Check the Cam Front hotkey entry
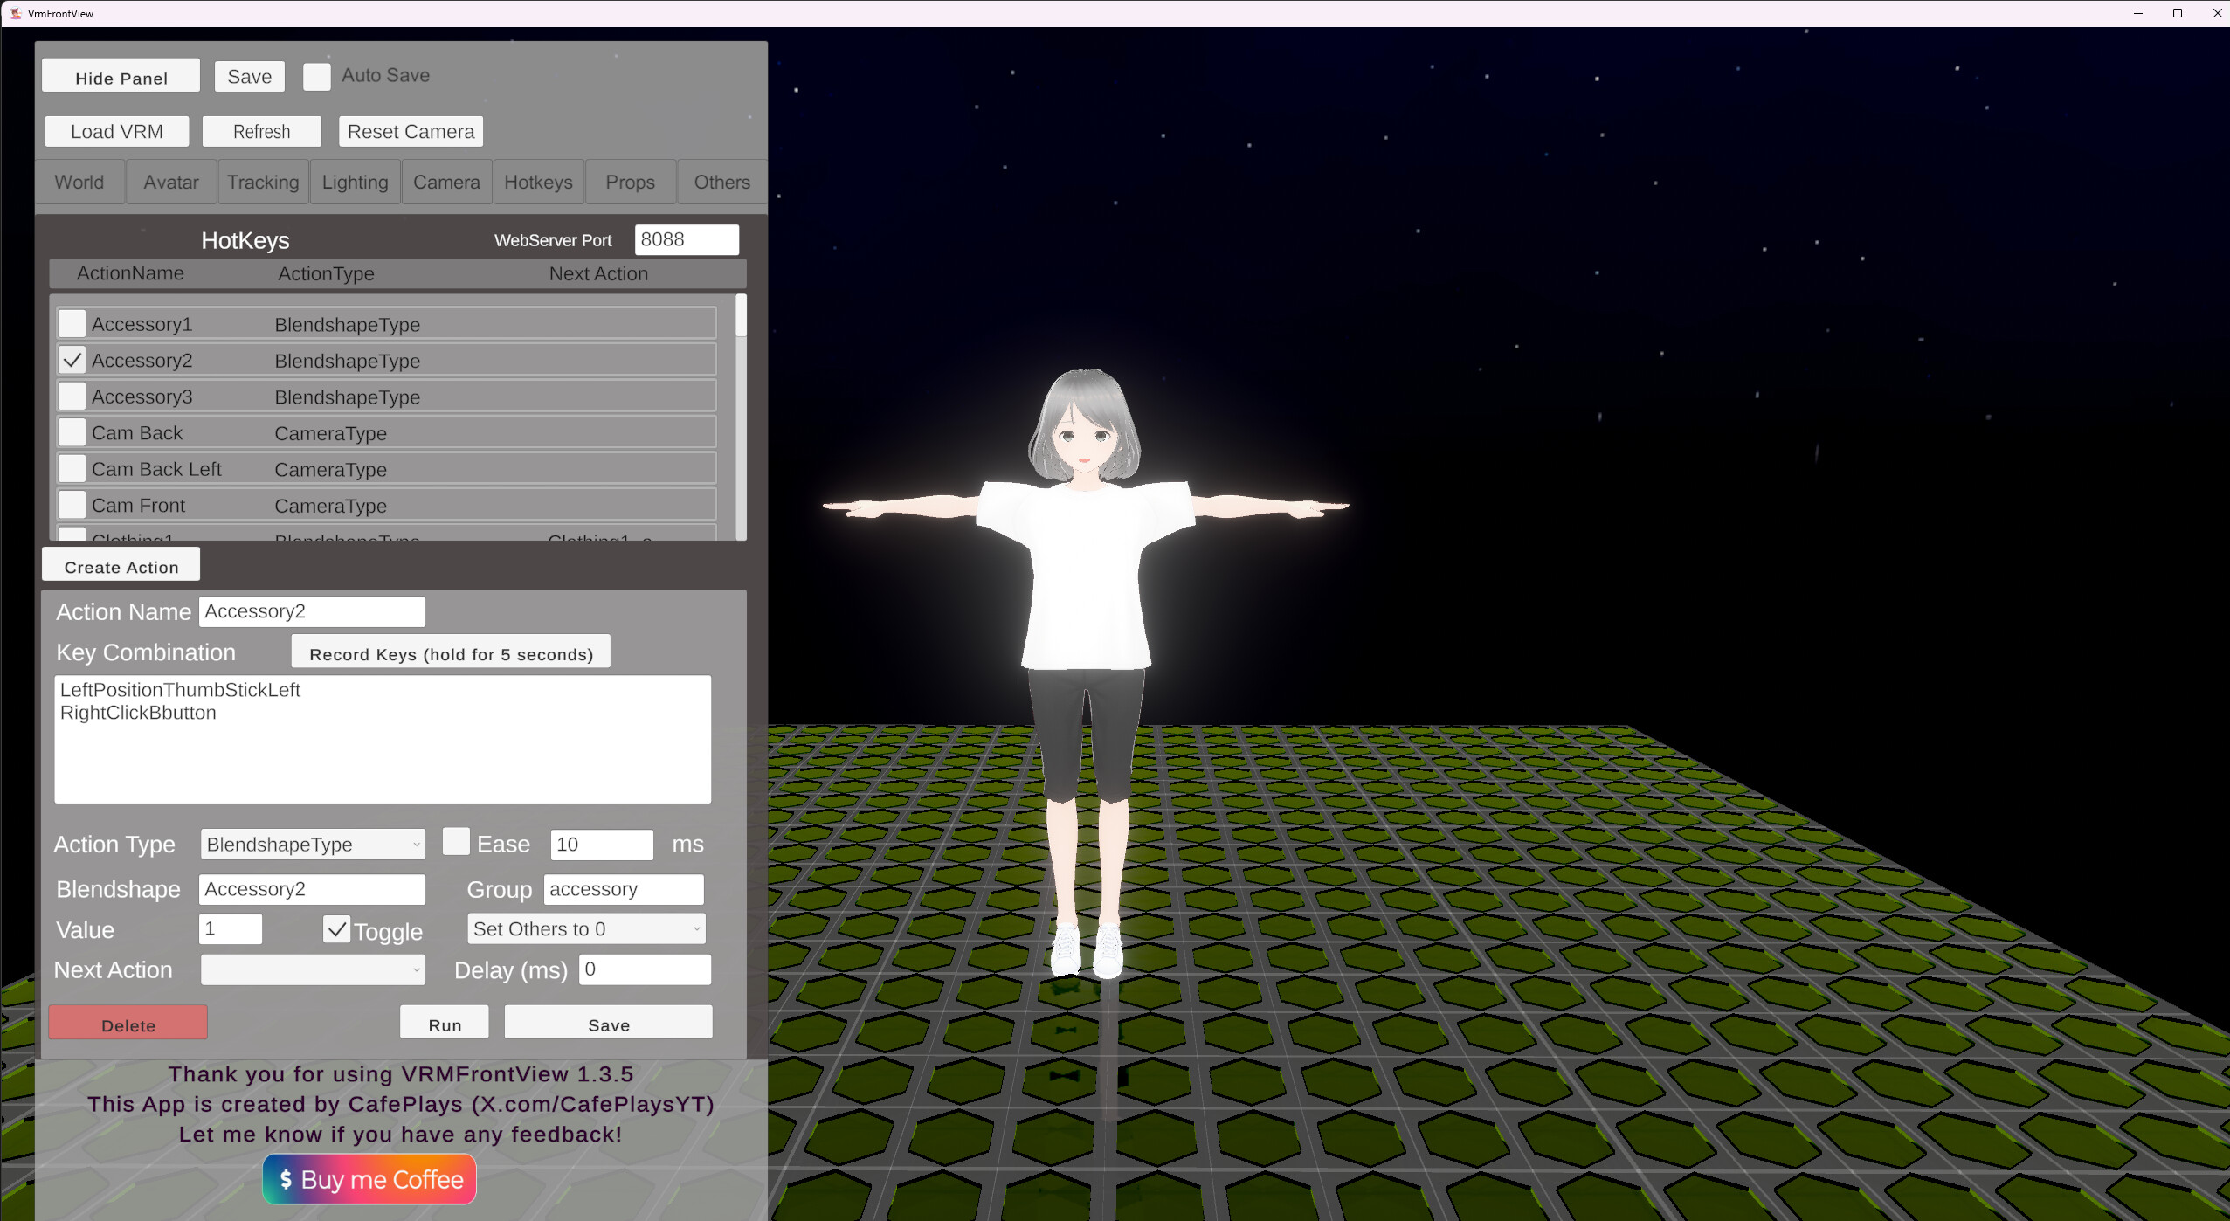The image size is (2230, 1221). (x=72, y=504)
